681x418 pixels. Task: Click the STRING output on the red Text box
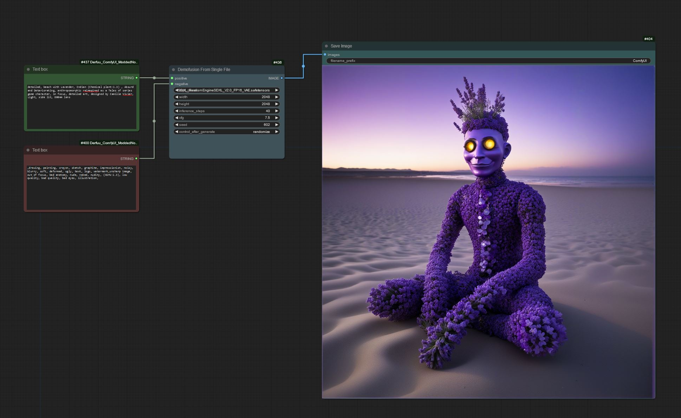[x=136, y=159]
